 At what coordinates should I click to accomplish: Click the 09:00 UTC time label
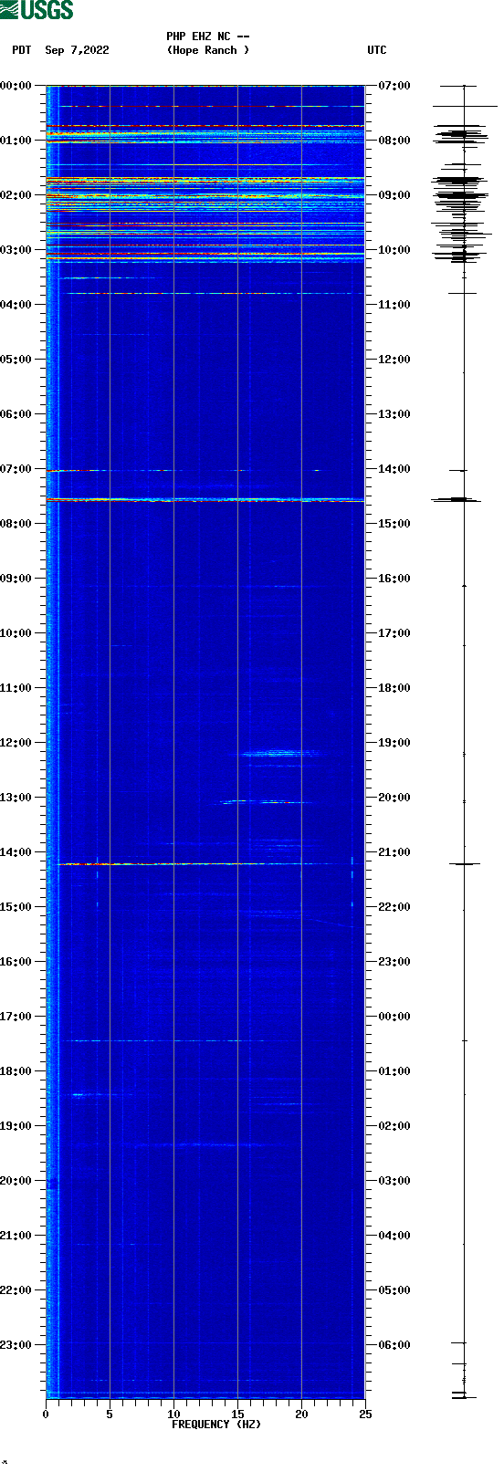394,195
